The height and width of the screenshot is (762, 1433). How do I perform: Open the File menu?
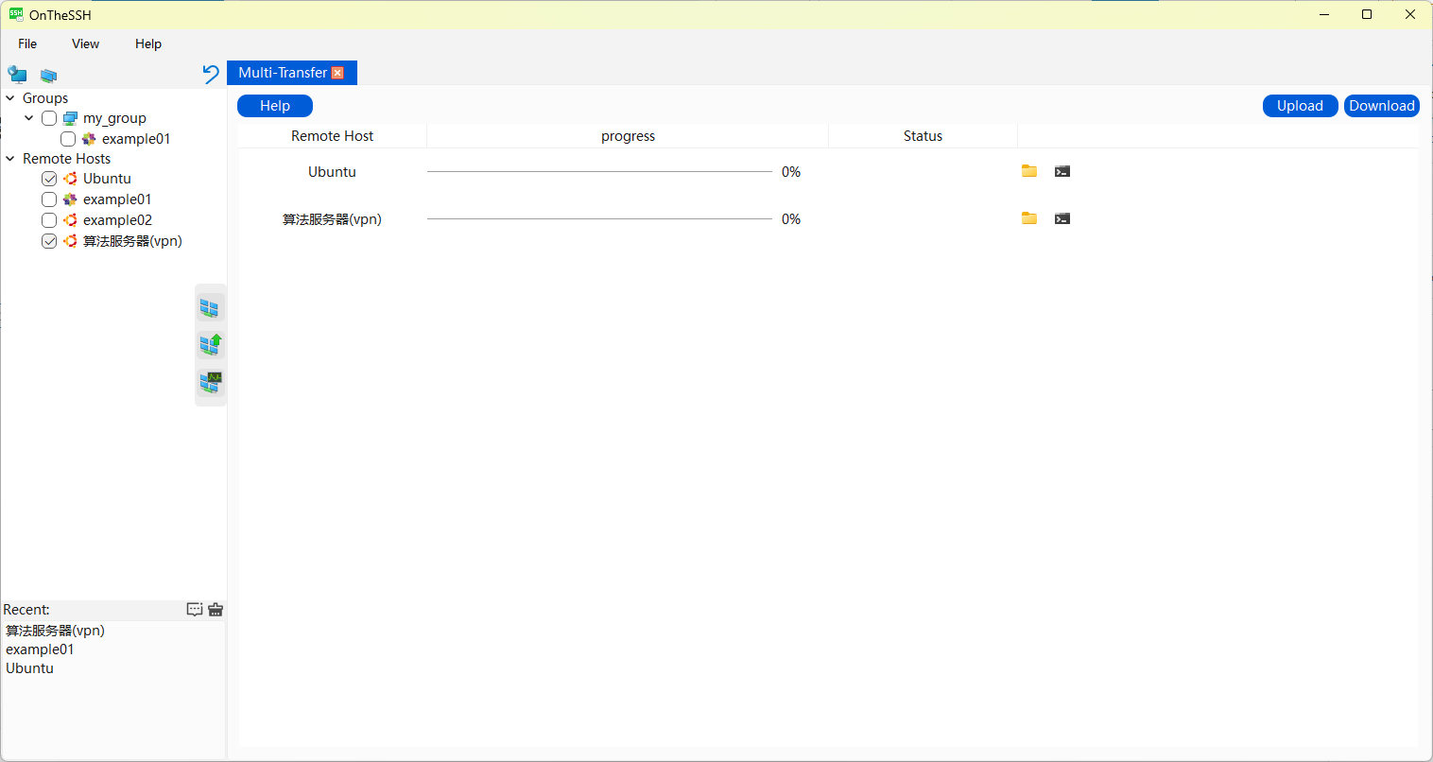click(x=27, y=43)
